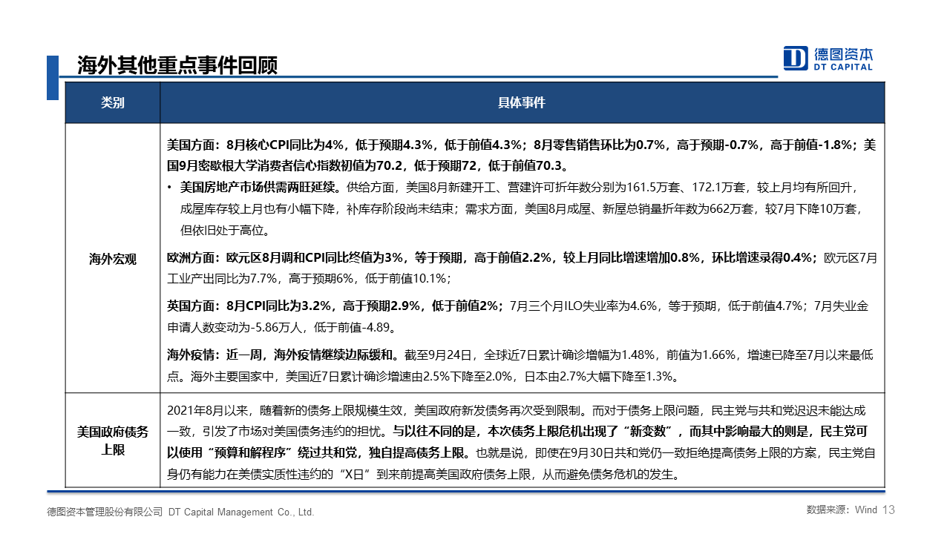Click the 英国方面 paragraph heading

[194, 306]
